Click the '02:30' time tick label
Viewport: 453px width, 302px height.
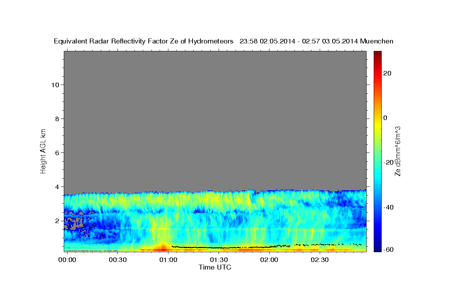(319, 260)
